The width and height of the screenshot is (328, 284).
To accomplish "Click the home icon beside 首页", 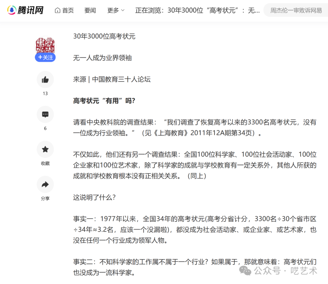I will click(x=57, y=10).
